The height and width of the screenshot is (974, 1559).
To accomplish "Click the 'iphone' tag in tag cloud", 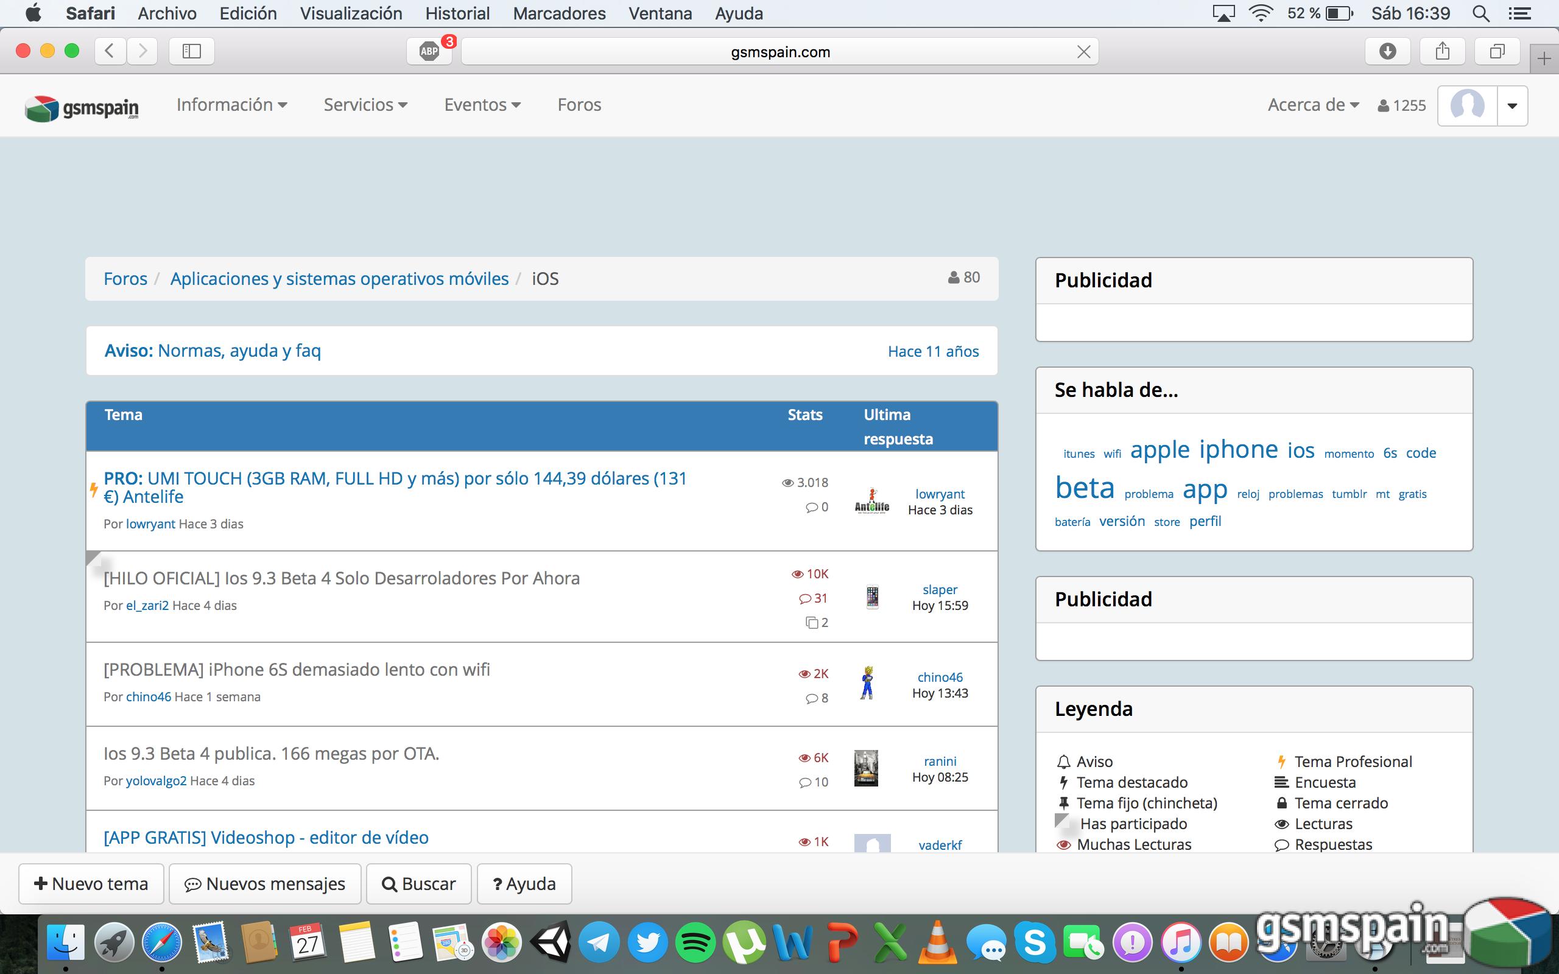I will (x=1238, y=449).
